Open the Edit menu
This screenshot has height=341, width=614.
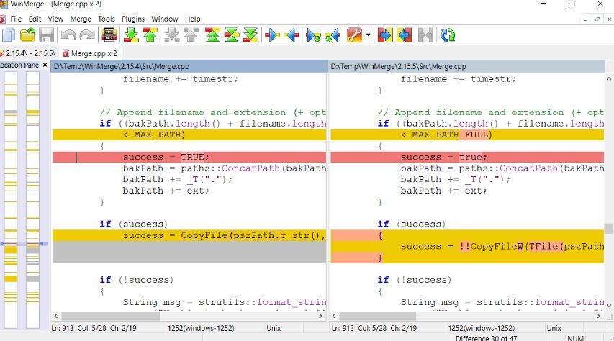coord(35,19)
